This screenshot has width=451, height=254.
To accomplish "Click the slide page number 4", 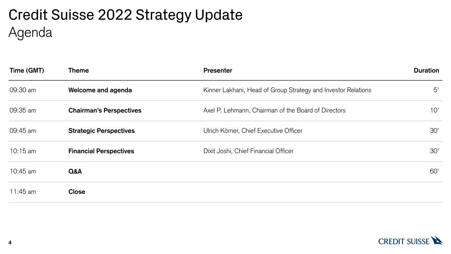I will (10, 242).
